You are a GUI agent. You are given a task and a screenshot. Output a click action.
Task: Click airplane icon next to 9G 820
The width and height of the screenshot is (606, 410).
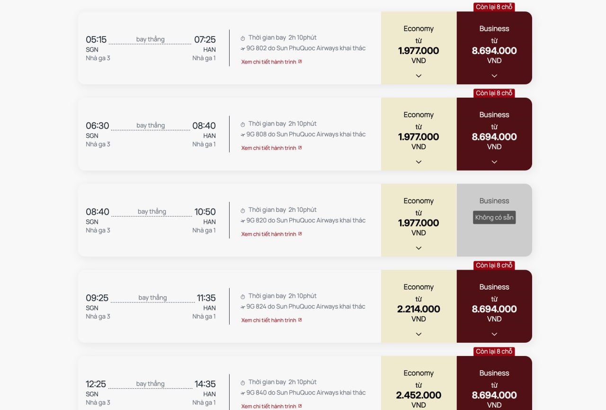click(243, 221)
